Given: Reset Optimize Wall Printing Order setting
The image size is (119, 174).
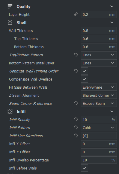Looking at the screenshot, I should coord(76,71).
